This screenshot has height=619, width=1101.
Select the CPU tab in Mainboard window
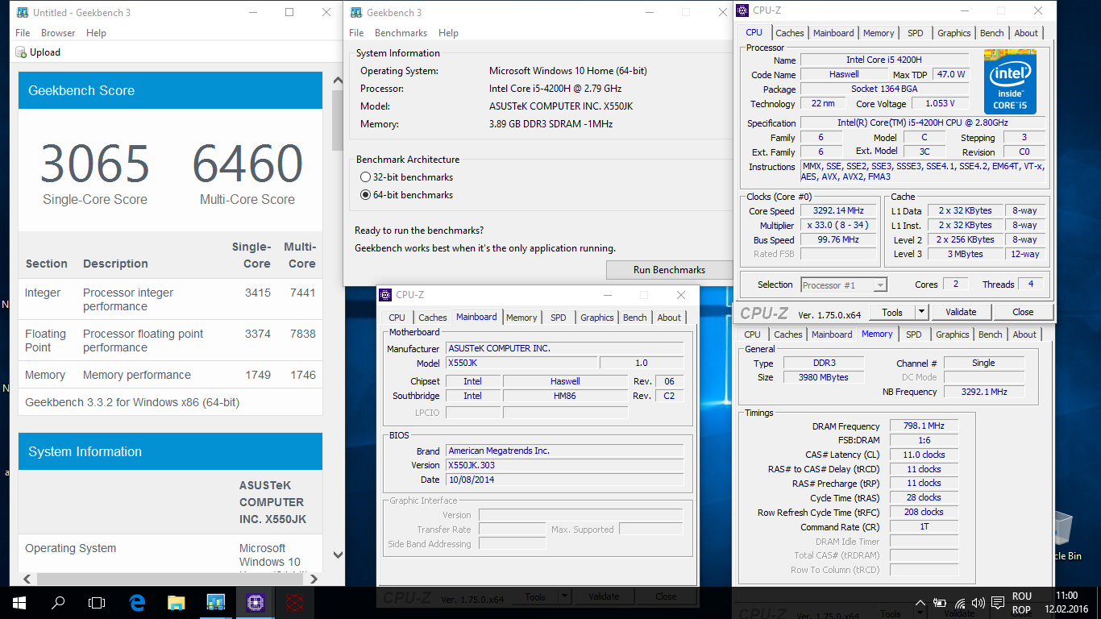[x=397, y=318]
